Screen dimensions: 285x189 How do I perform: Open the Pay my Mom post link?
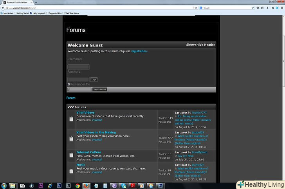coord(186,156)
